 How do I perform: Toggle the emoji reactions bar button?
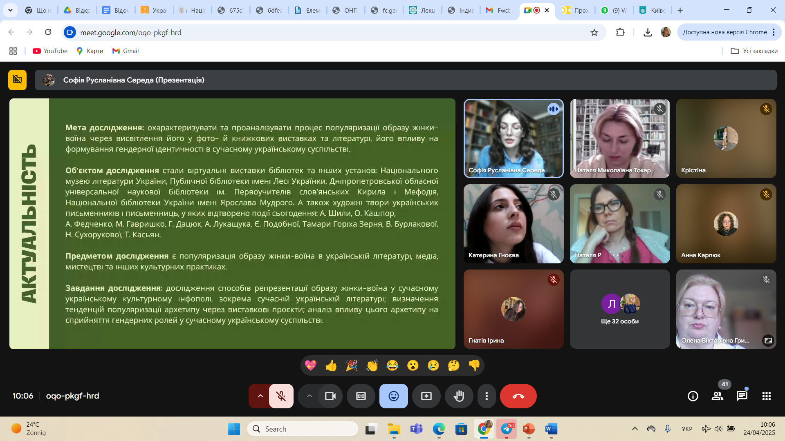click(x=393, y=396)
